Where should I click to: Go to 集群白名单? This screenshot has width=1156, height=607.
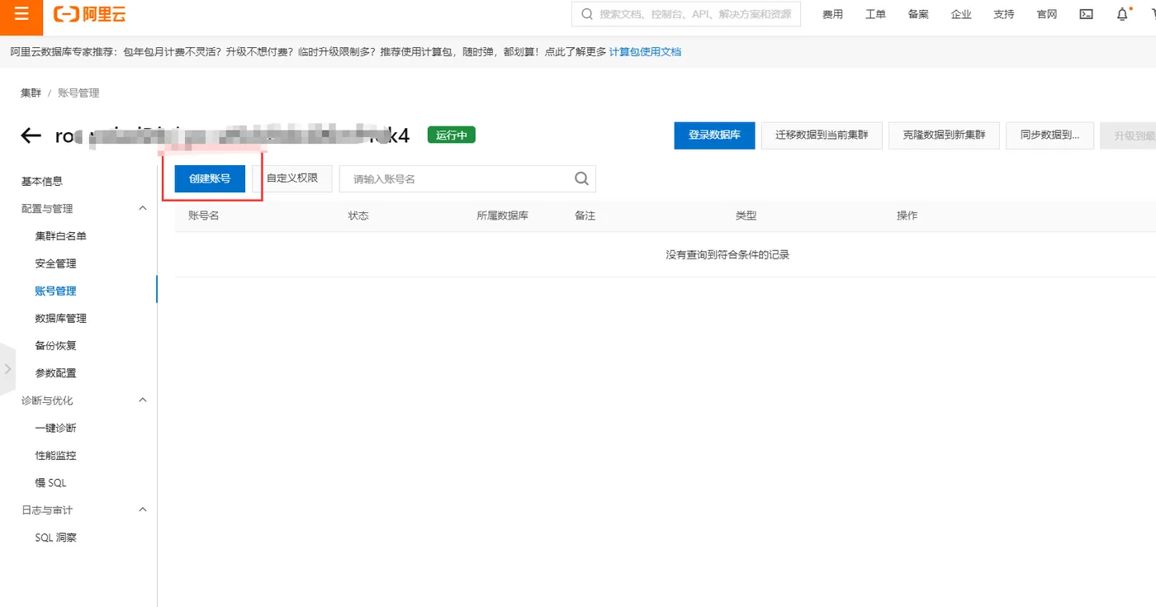(x=60, y=236)
